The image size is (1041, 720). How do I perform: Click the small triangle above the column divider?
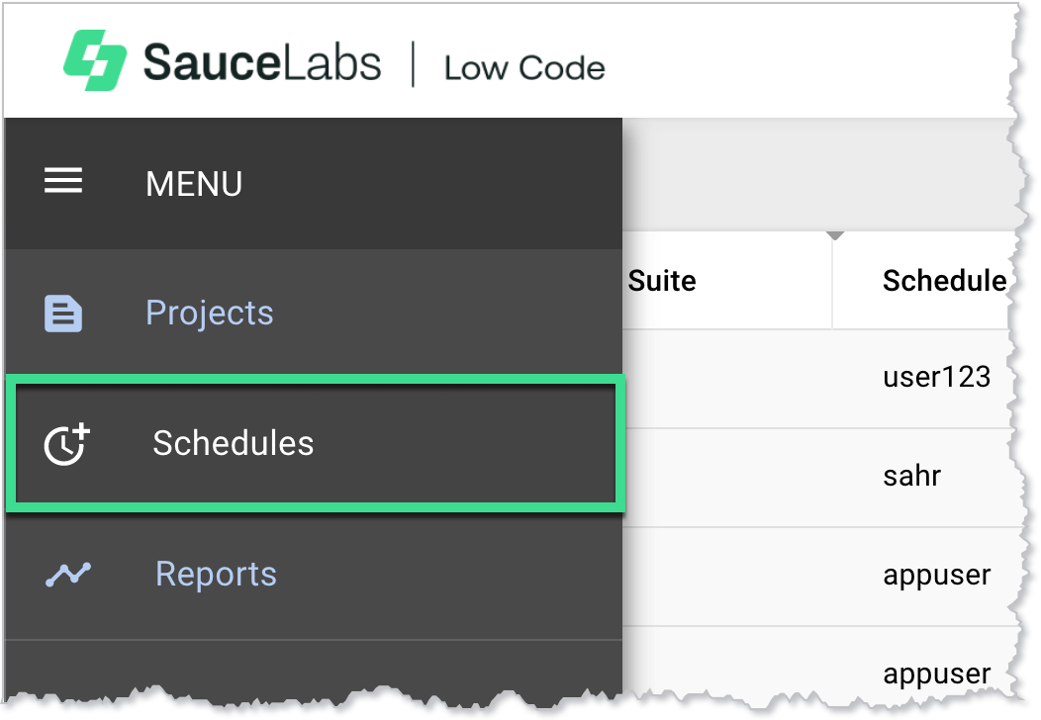click(x=835, y=236)
